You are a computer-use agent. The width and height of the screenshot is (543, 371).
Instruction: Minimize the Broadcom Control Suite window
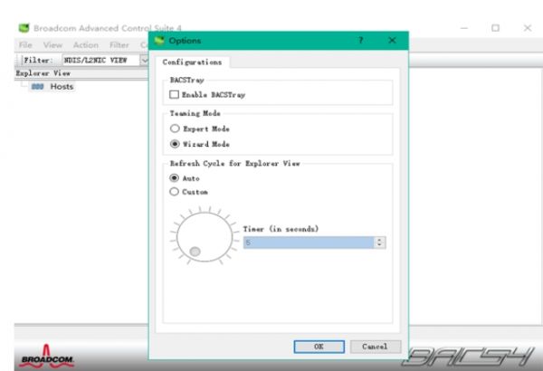[464, 28]
